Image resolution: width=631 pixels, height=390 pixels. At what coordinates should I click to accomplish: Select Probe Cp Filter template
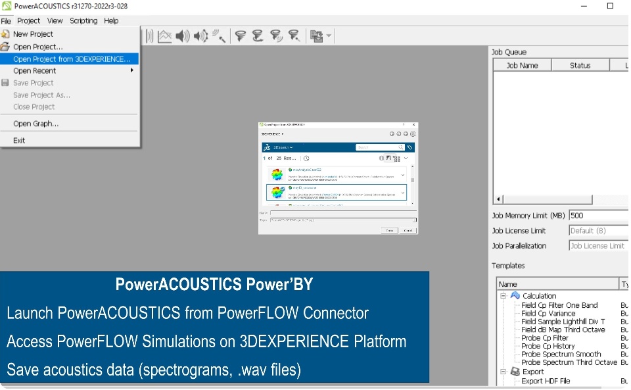pyautogui.click(x=544, y=338)
